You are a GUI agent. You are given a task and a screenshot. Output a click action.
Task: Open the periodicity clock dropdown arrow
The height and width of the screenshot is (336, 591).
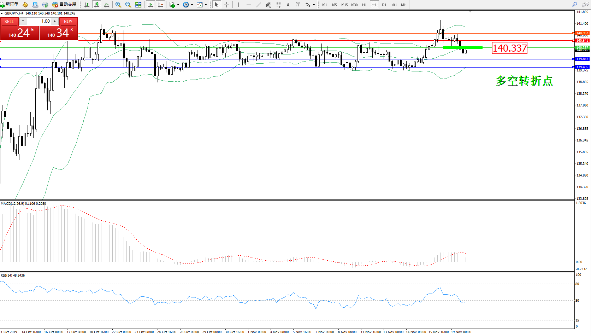click(x=192, y=5)
